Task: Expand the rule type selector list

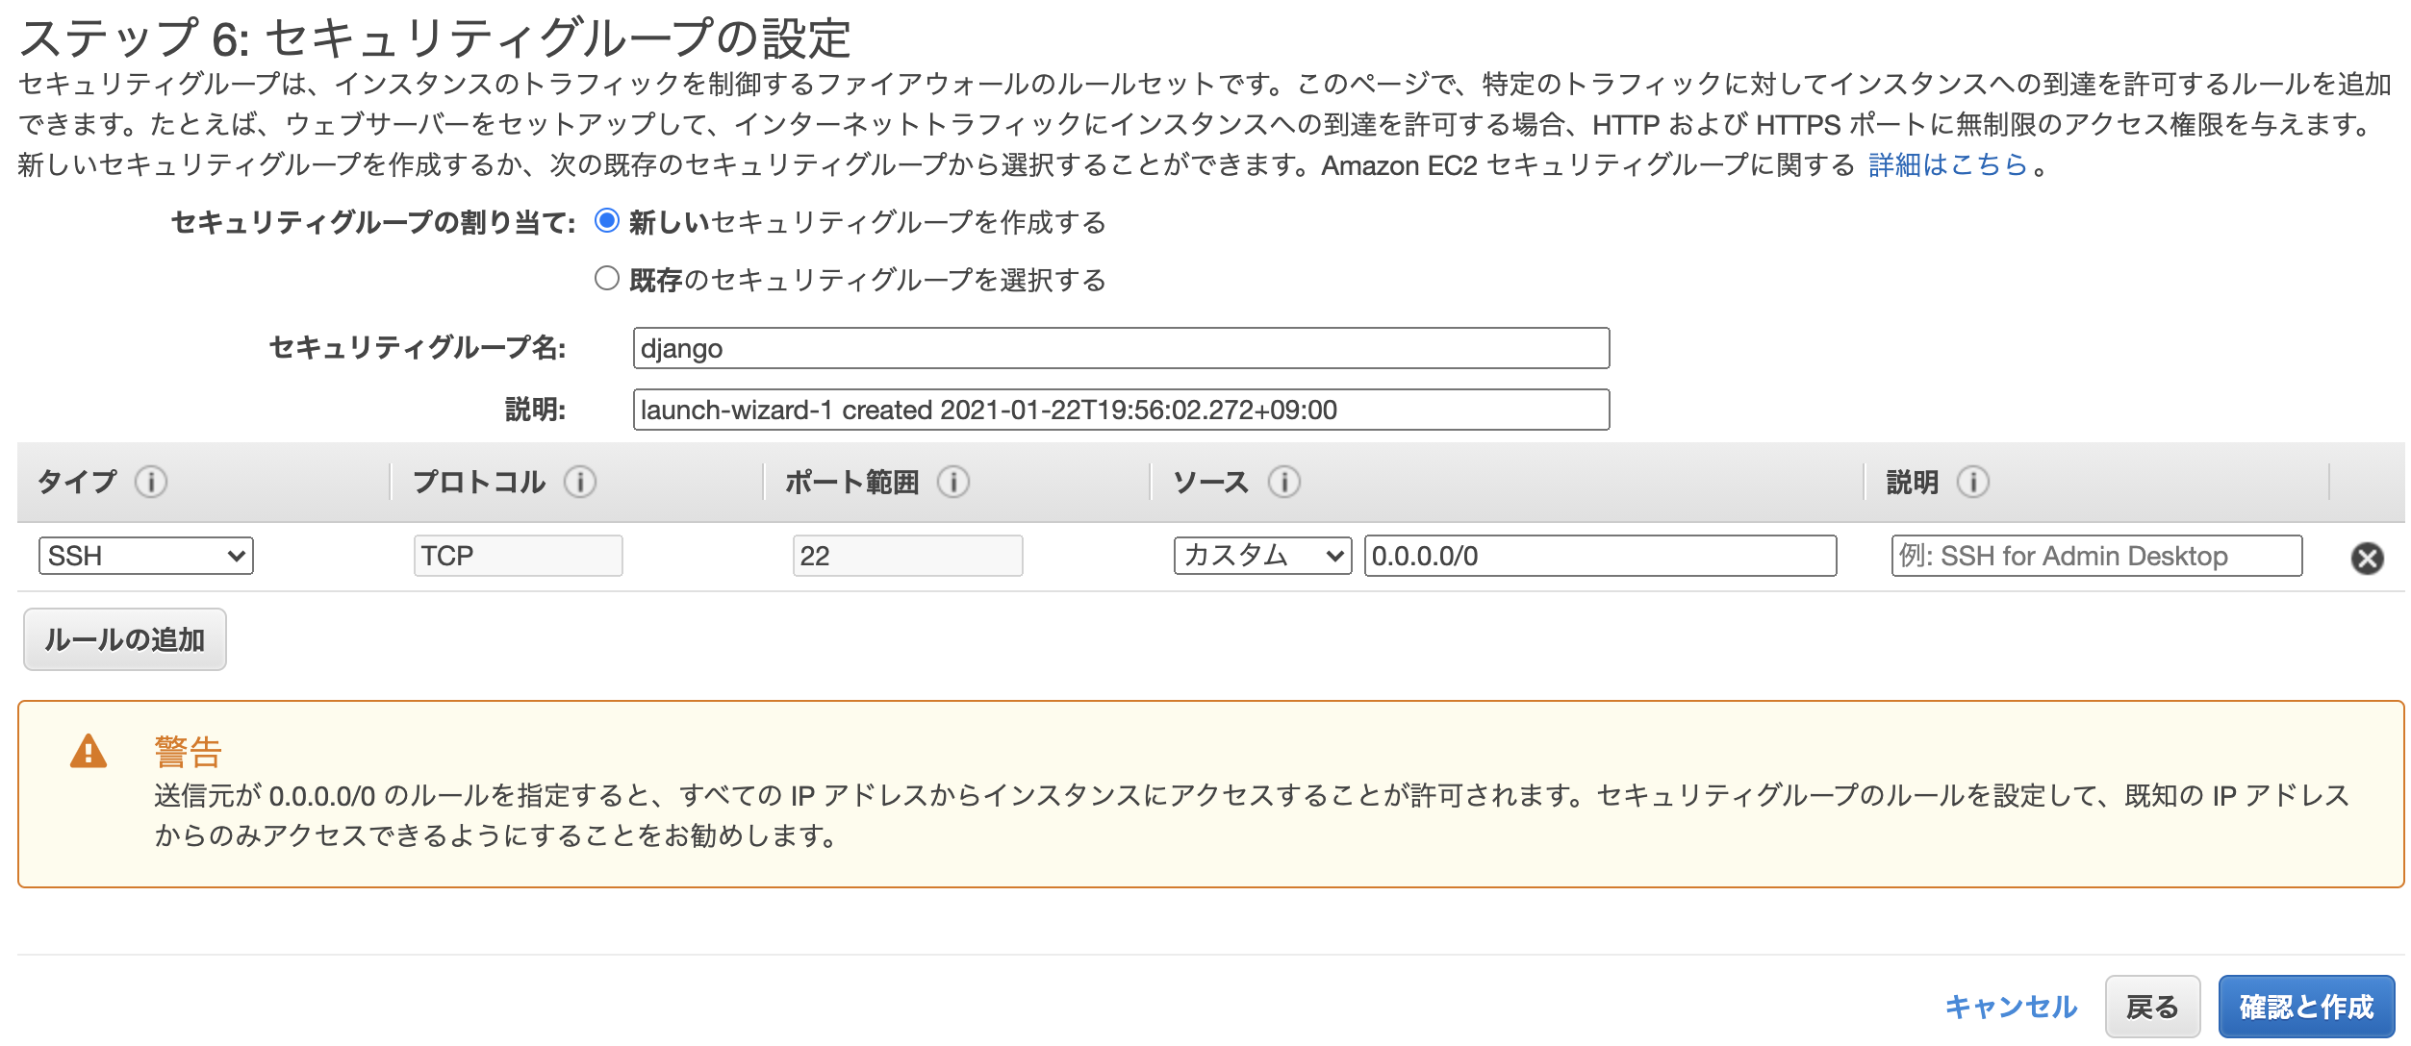Action: coord(144,555)
